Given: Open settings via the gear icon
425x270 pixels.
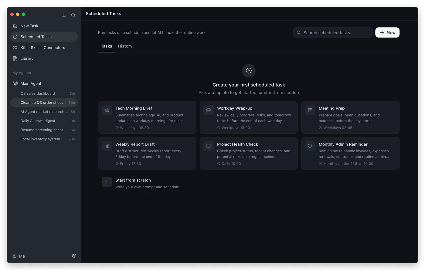Looking at the screenshot, I should coord(74,256).
